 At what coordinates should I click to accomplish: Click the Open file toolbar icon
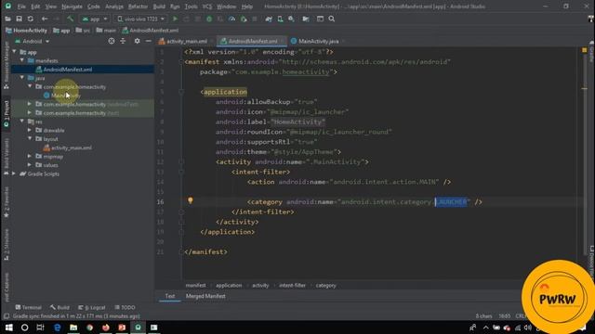click(7, 19)
